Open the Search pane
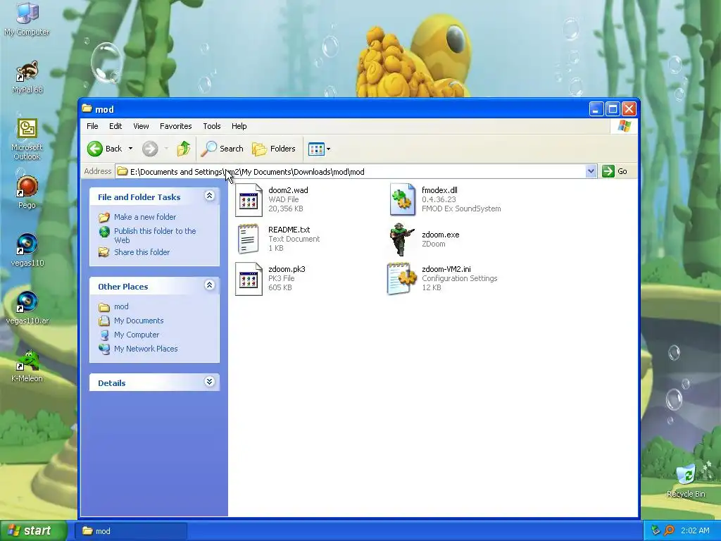 tap(222, 149)
